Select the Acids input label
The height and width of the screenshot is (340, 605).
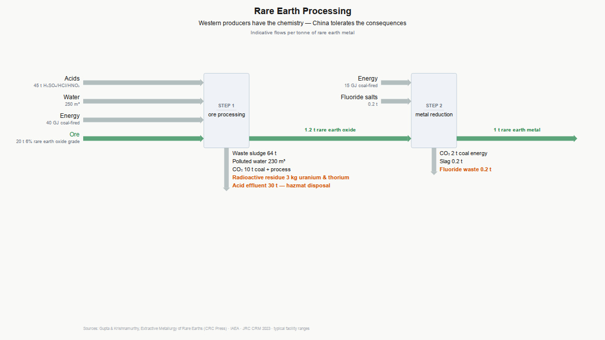pos(72,79)
